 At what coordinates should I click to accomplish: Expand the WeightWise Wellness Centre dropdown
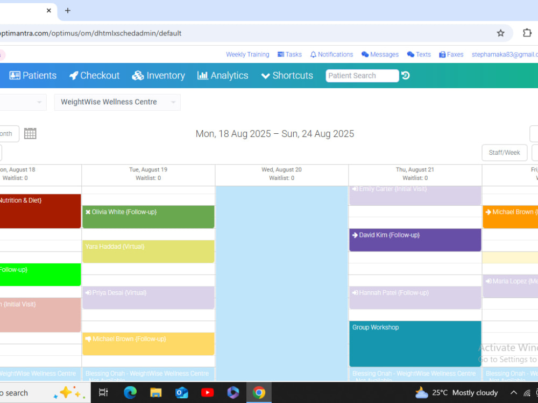117,102
